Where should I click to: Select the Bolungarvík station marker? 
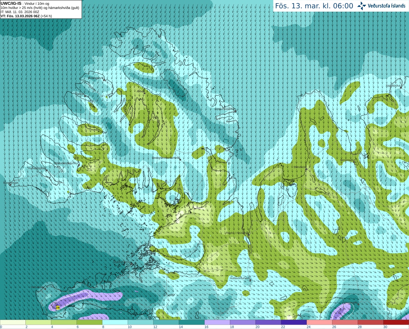(x=104, y=80)
